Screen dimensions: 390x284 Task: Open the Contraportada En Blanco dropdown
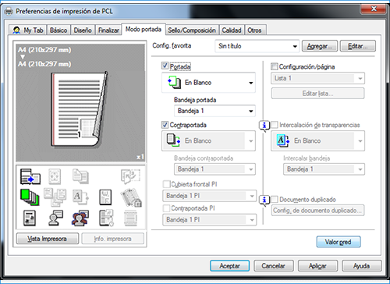208,140
